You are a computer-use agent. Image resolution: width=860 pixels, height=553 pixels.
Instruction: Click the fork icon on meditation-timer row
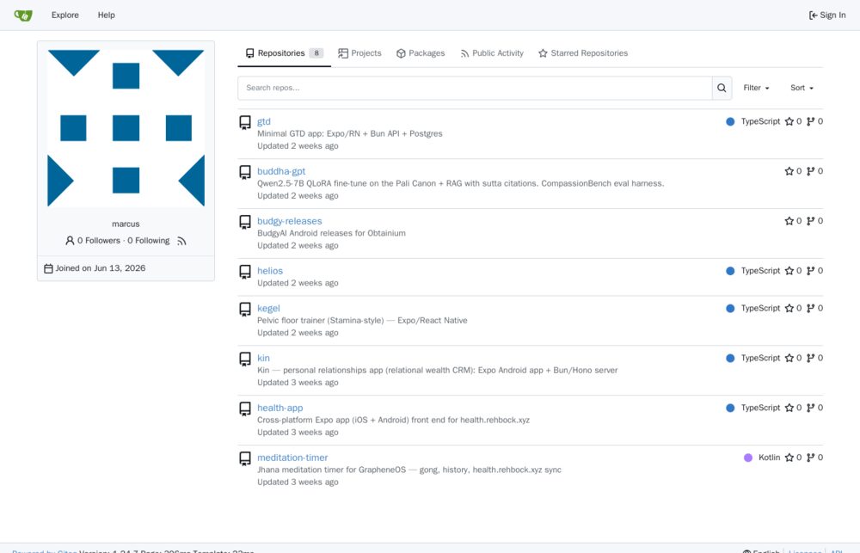[x=811, y=458]
